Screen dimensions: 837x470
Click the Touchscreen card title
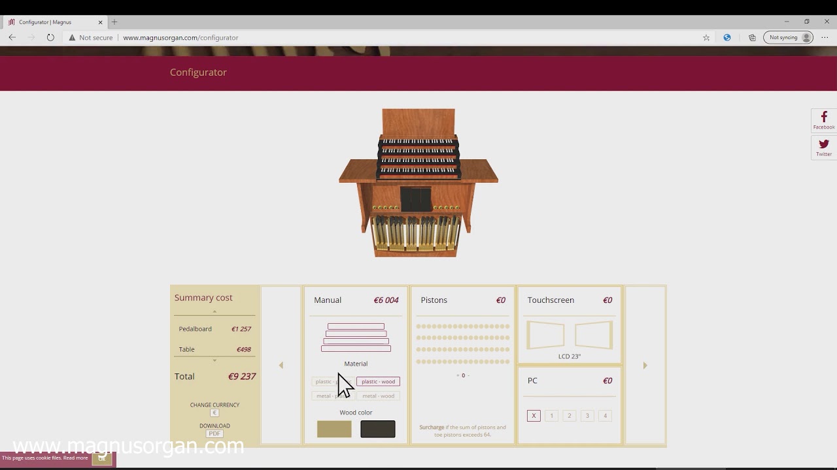(551, 300)
